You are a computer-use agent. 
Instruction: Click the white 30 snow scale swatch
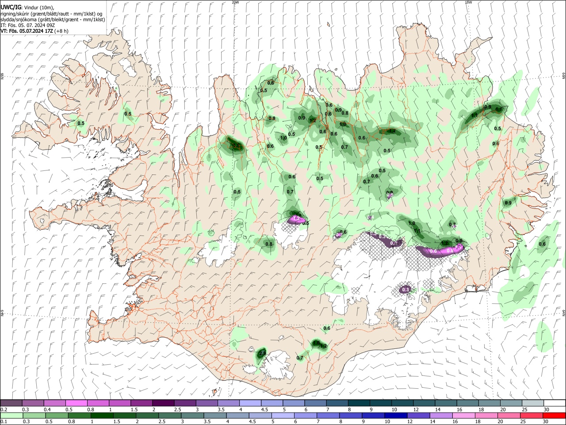555,403
